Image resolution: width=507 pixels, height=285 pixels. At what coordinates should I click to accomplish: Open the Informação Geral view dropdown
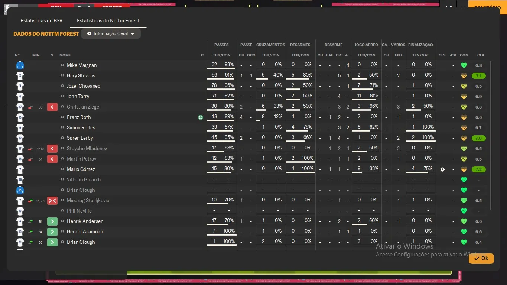point(111,33)
